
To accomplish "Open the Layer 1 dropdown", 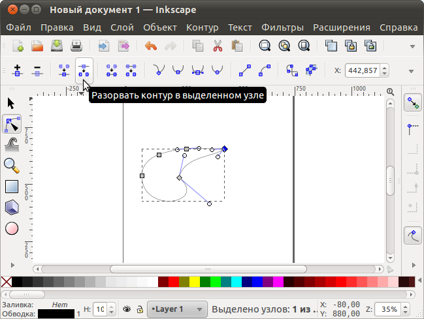I will tap(178, 309).
